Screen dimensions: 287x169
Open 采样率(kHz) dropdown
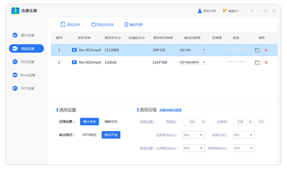[x=244, y=148]
